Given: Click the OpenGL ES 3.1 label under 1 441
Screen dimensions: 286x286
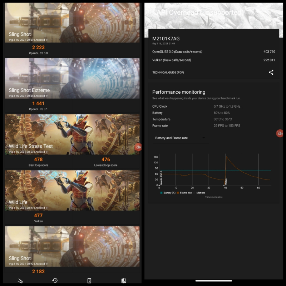Looking at the screenshot, I should [38, 109].
